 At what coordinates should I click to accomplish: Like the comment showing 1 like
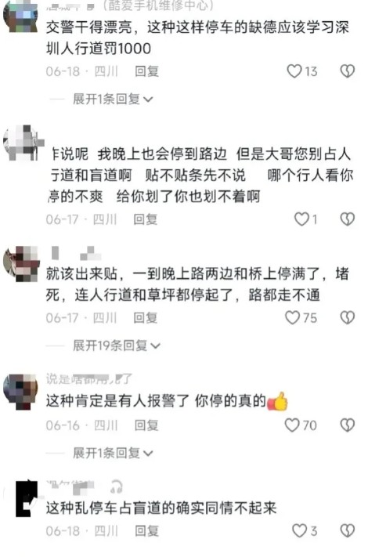(x=301, y=219)
